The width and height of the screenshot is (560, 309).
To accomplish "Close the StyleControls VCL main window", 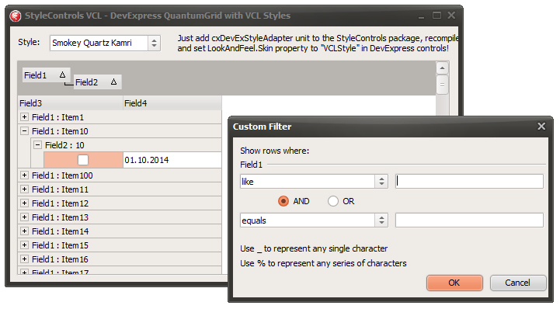I will pos(451,16).
